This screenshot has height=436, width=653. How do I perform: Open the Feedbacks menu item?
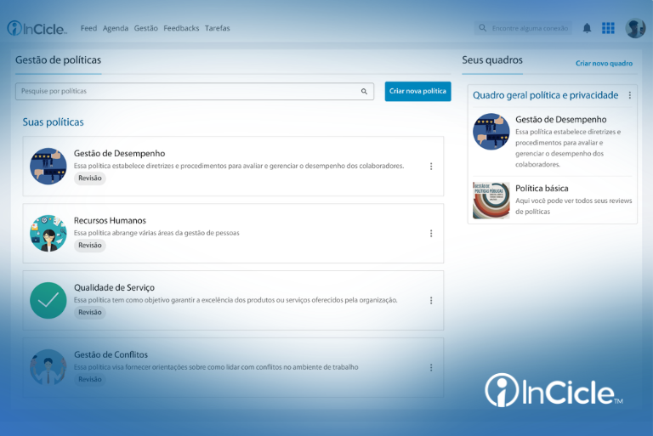coord(181,28)
